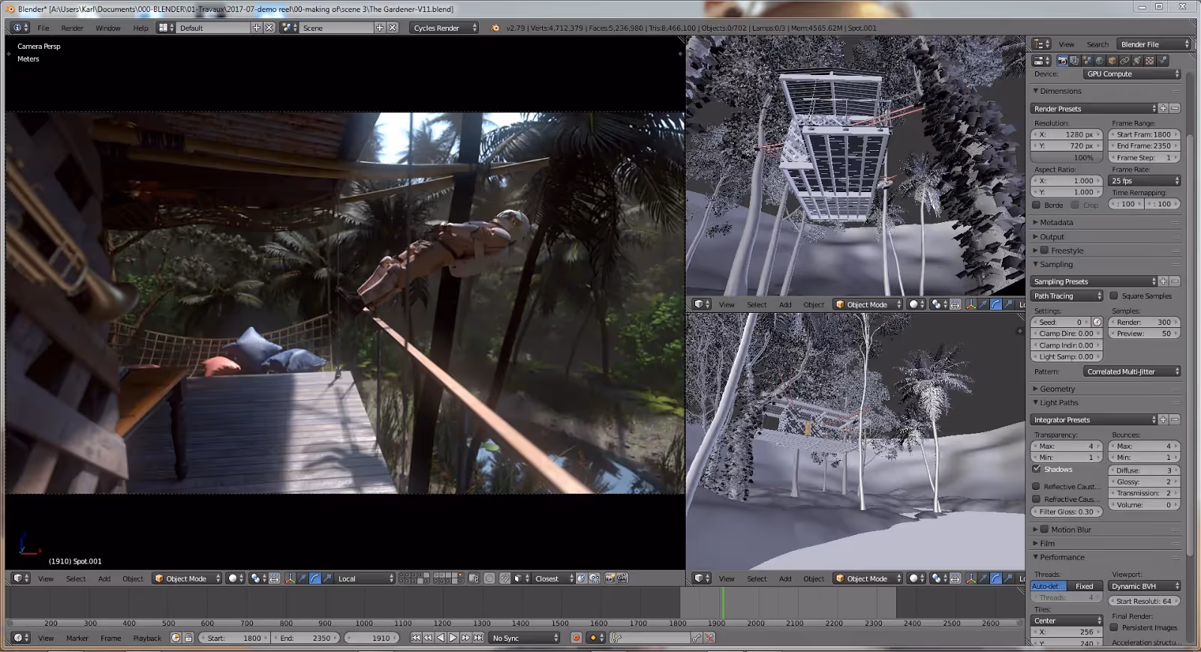Select the rotate manipulator in the camera viewport header
The width and height of the screenshot is (1201, 652).
(315, 578)
